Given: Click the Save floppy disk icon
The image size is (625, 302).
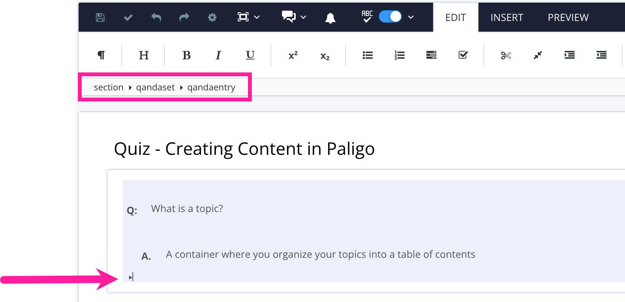Looking at the screenshot, I should 100,17.
